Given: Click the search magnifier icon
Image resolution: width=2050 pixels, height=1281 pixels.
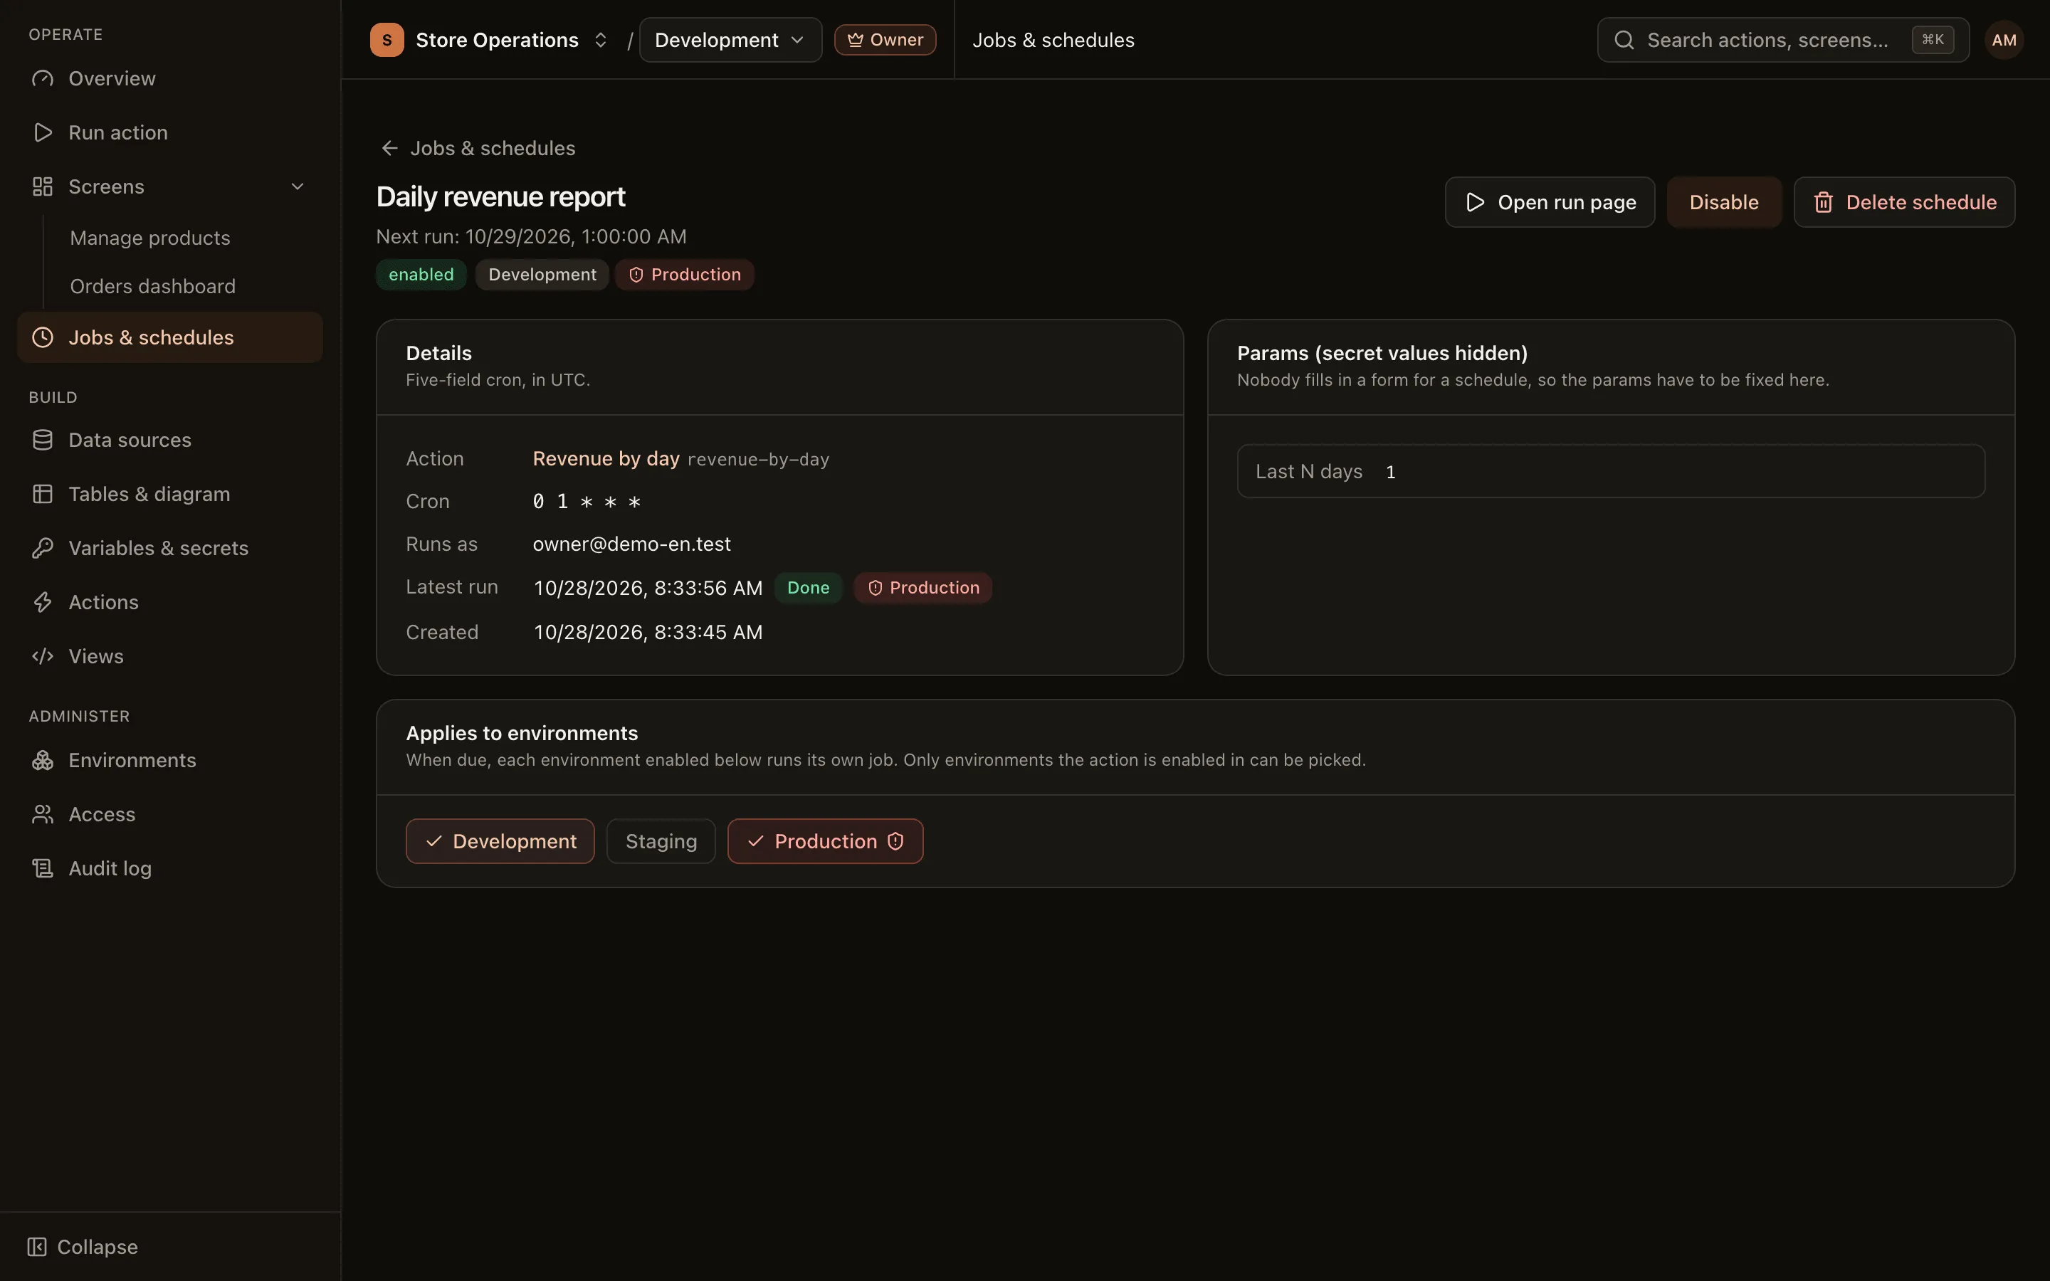Looking at the screenshot, I should click(1624, 40).
